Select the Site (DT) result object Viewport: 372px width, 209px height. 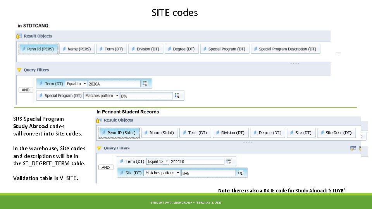pyautogui.click(x=301, y=132)
